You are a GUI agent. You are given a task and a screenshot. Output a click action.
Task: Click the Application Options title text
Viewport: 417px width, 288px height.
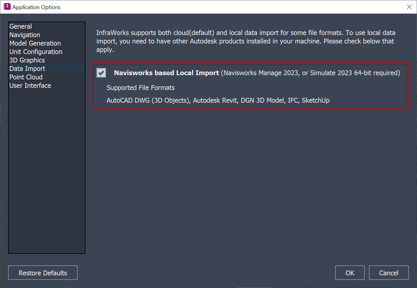36,7
